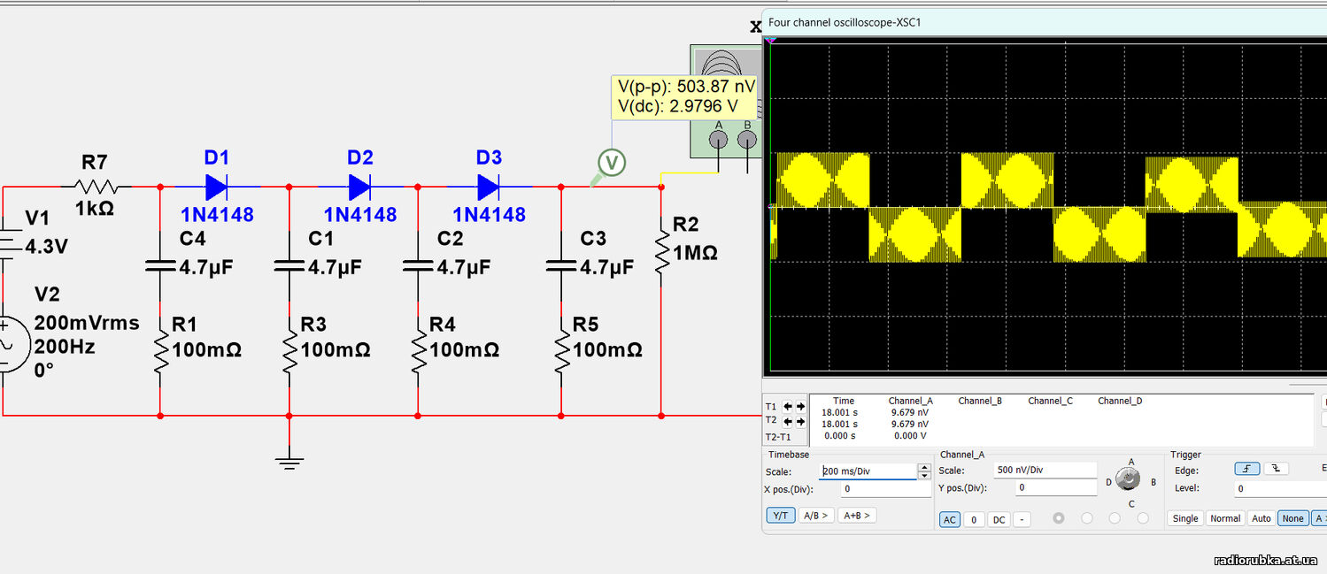Click the Channel_D column header

point(1120,401)
